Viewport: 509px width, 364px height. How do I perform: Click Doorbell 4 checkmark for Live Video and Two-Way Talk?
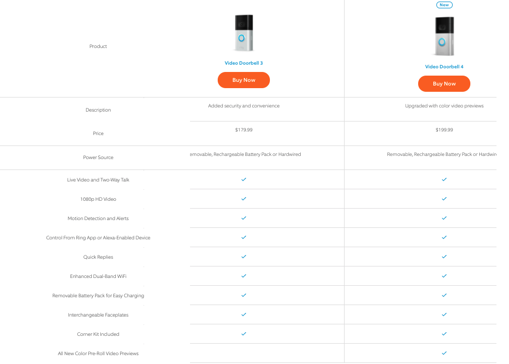click(x=444, y=179)
